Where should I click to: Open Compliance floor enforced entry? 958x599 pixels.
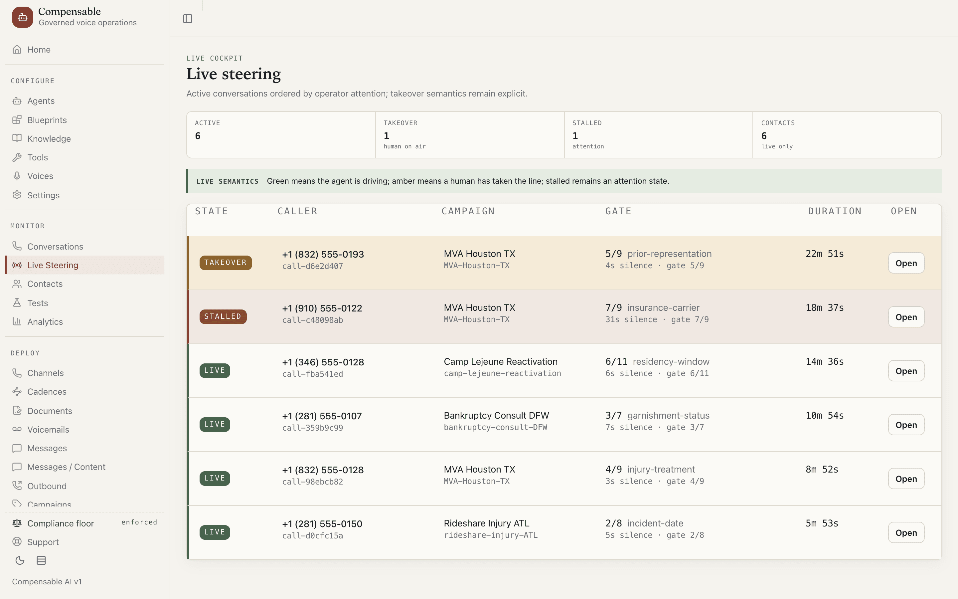click(x=85, y=523)
